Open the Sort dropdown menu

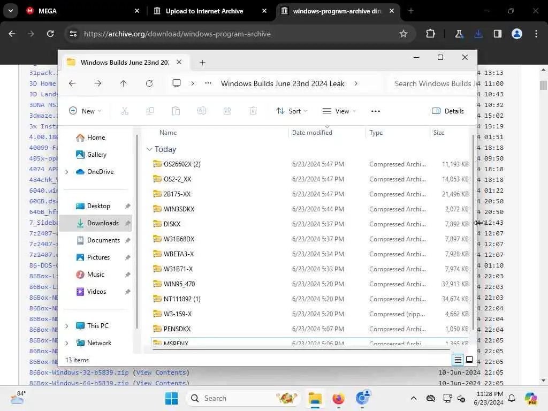292,111
